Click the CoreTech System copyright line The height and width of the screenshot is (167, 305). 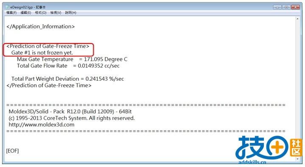(x=72, y=118)
